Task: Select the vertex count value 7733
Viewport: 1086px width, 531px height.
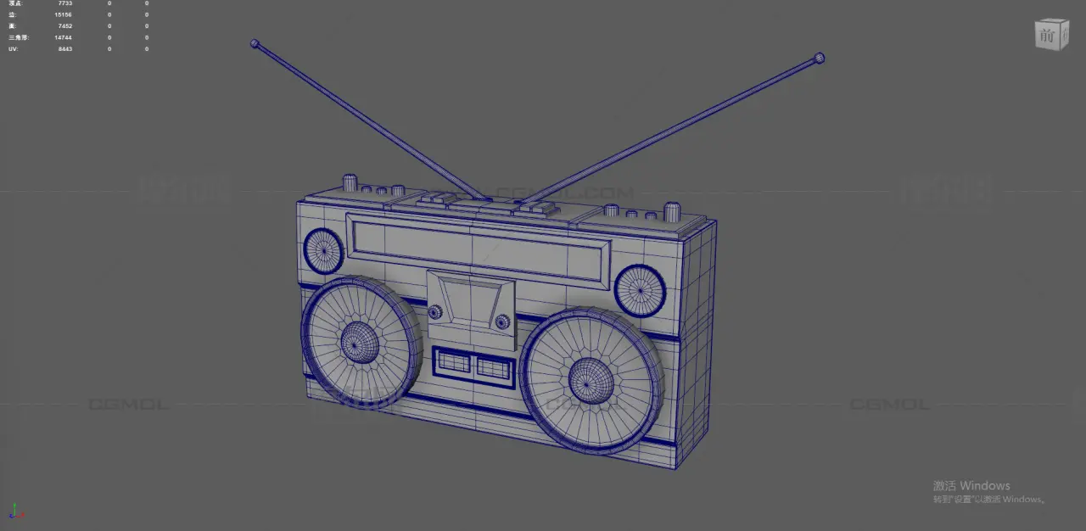Action: click(x=64, y=3)
